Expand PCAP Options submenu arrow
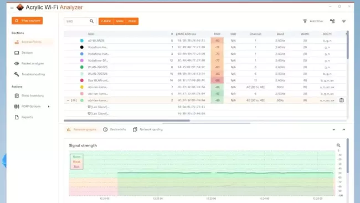 click(49, 106)
